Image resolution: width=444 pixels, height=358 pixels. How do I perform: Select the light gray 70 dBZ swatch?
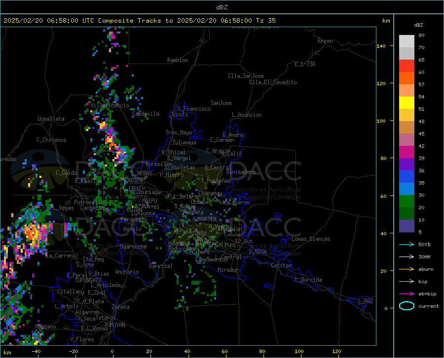click(407, 41)
